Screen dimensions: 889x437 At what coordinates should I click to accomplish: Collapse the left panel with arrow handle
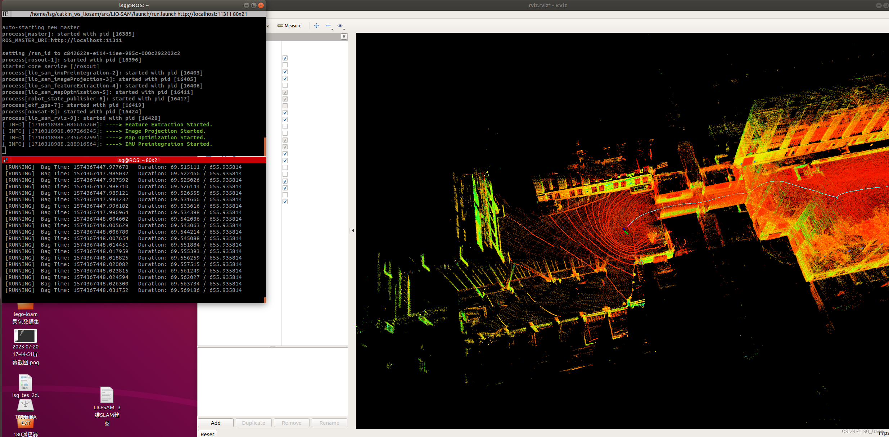[x=353, y=230]
